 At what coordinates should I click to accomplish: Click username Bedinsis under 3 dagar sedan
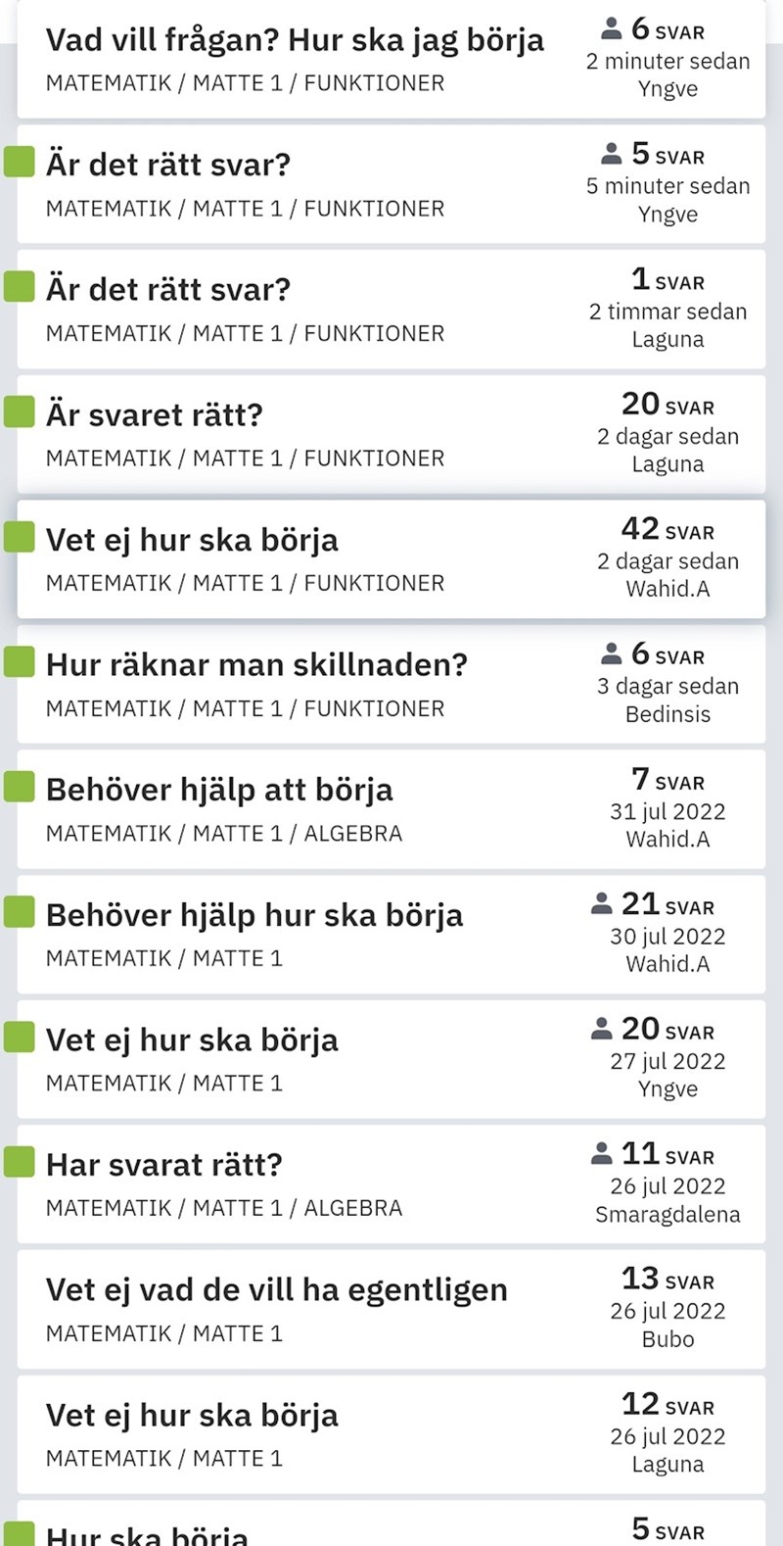(668, 714)
